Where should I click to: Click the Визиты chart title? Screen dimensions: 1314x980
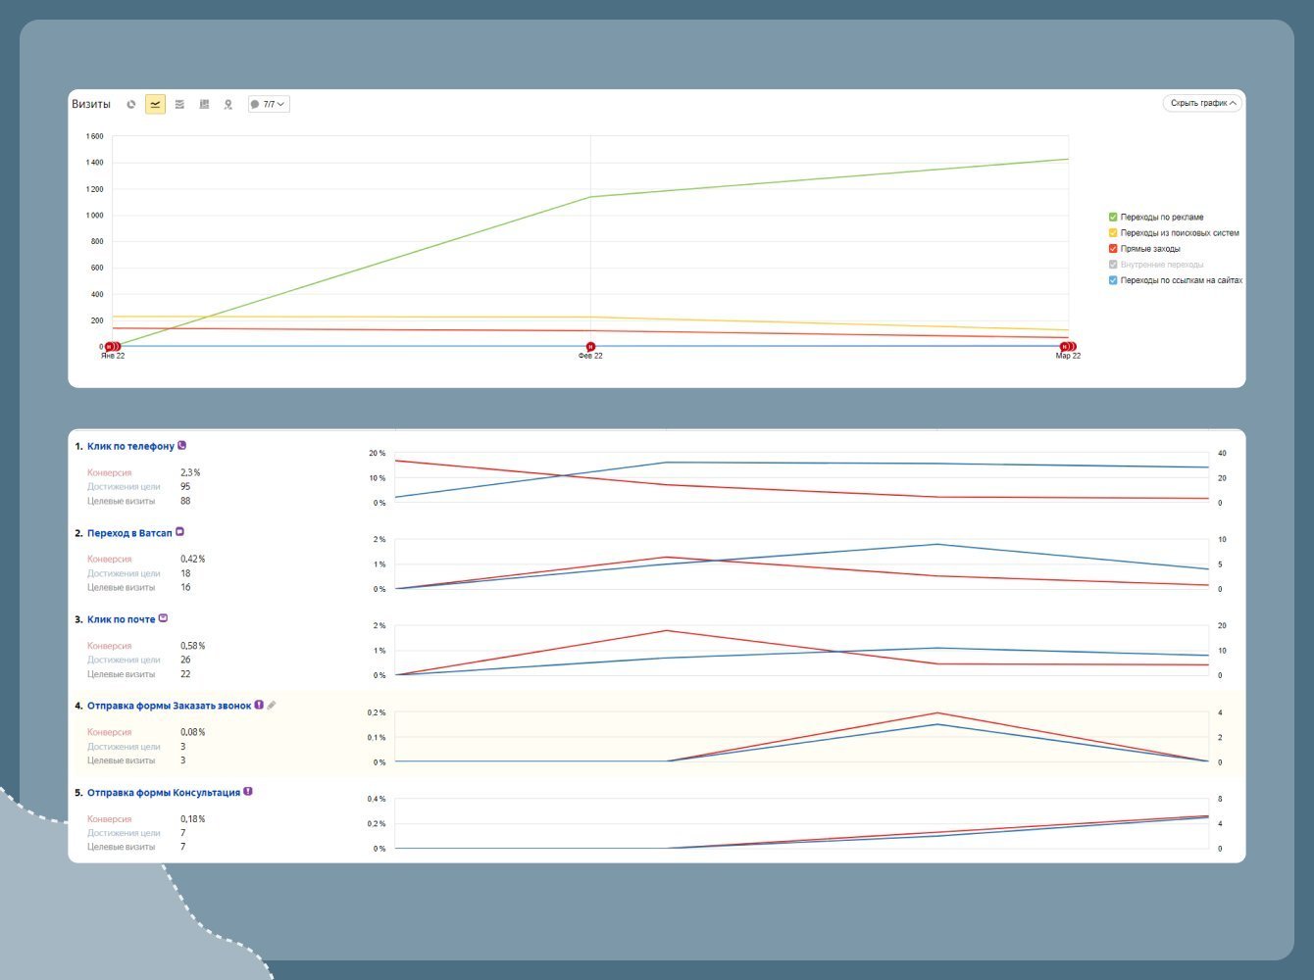(x=91, y=104)
